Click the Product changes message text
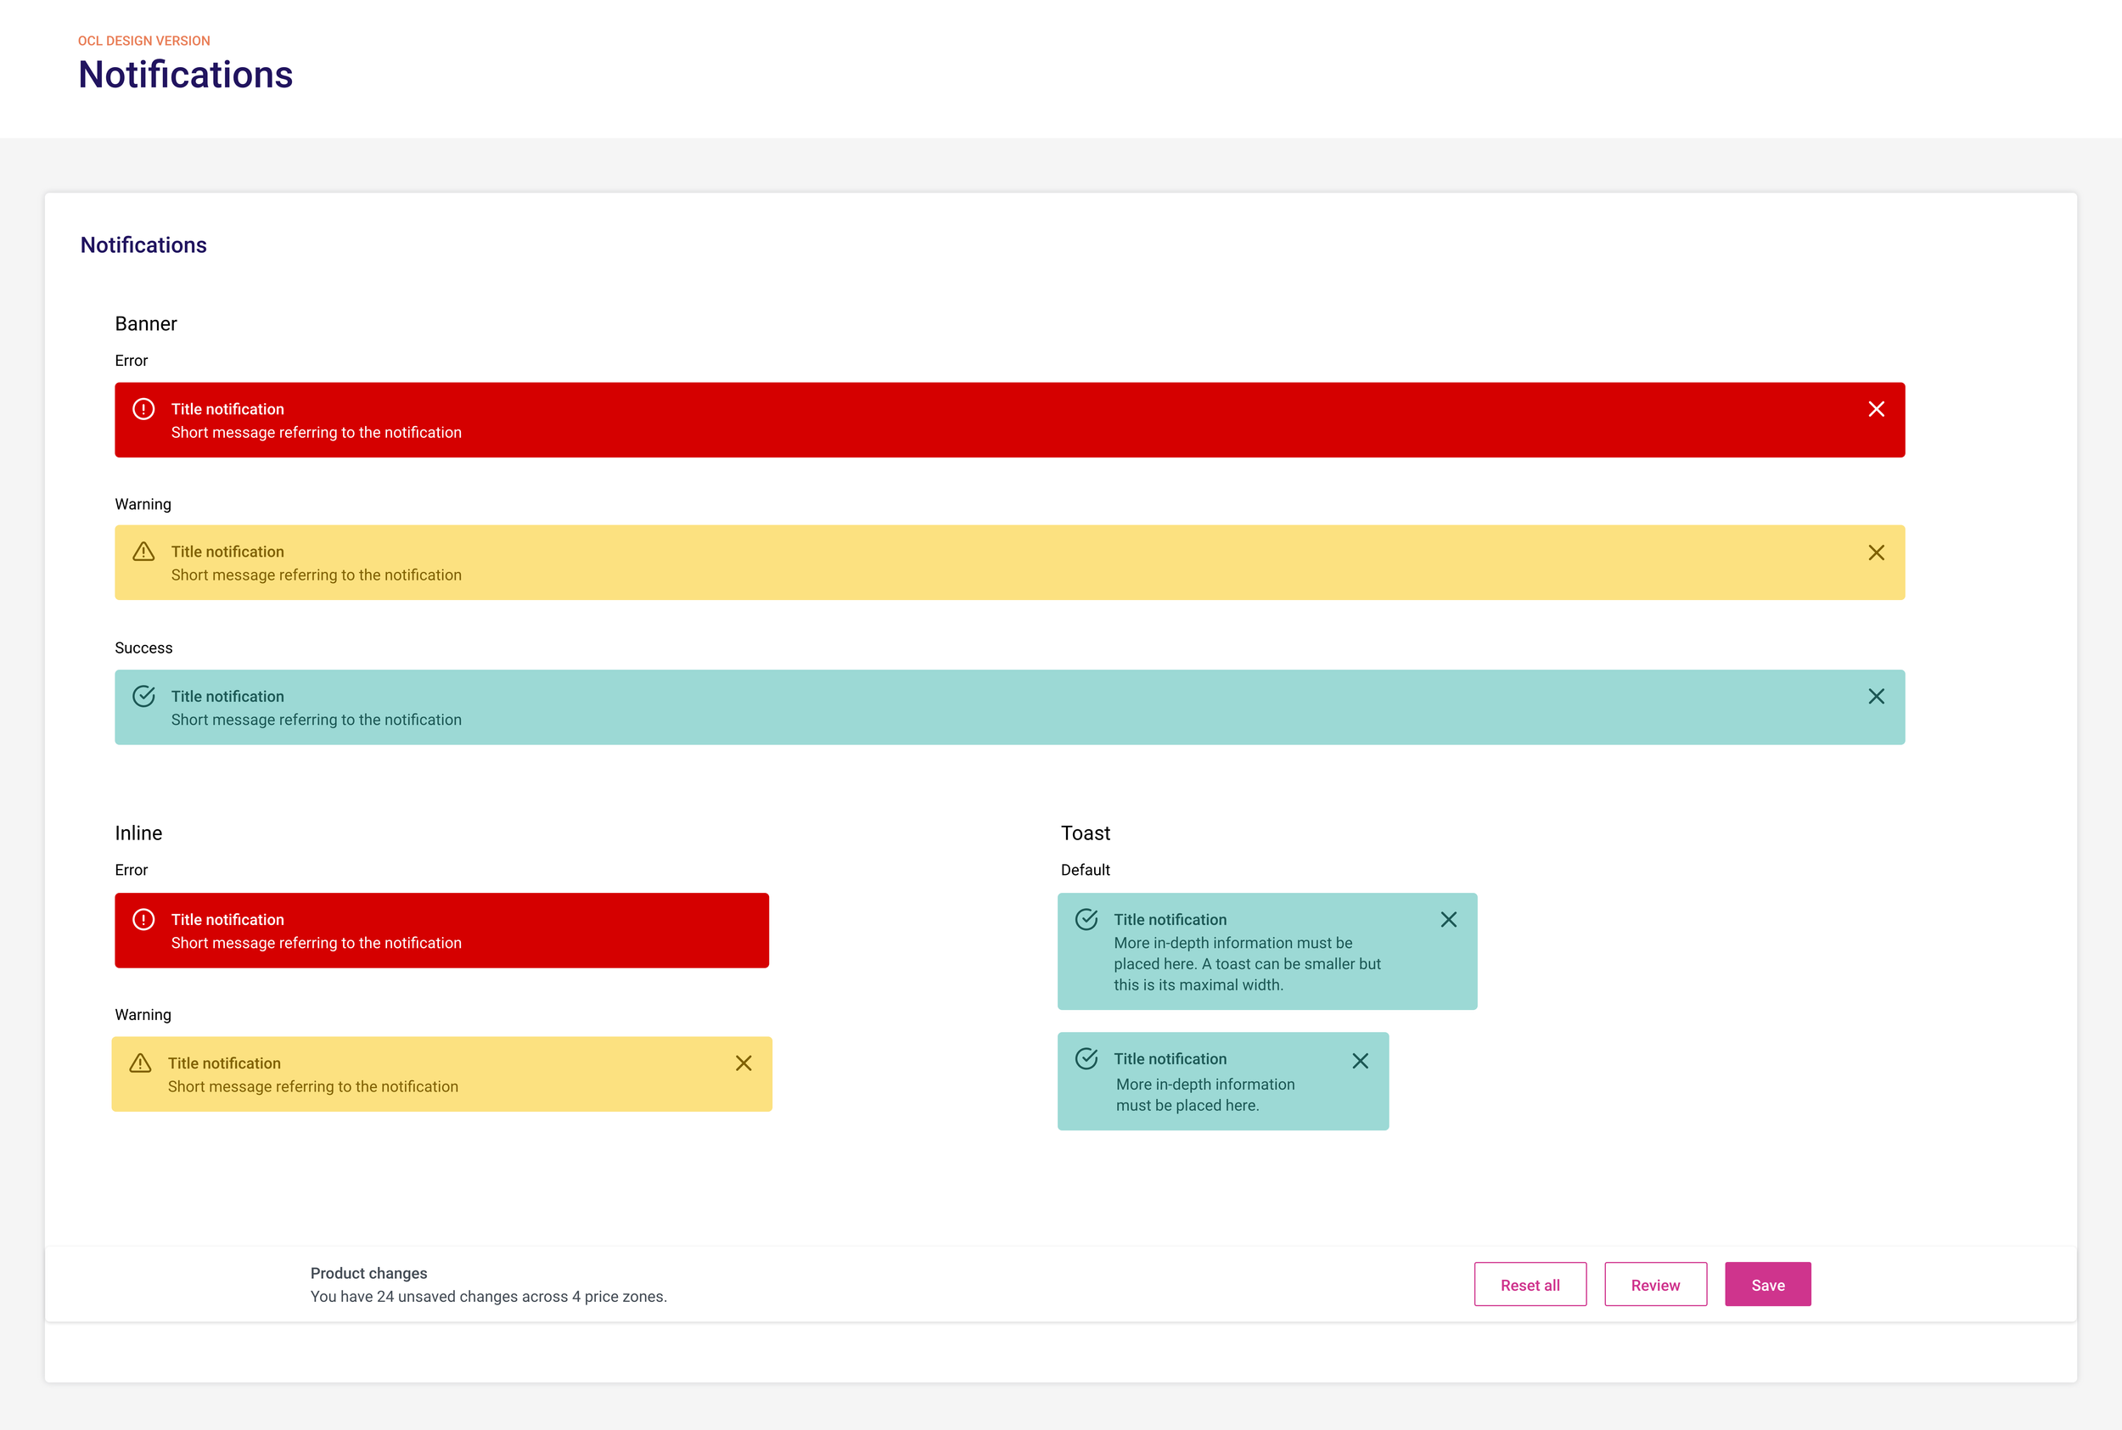Viewport: 2122px width, 1430px height. coord(488,1296)
